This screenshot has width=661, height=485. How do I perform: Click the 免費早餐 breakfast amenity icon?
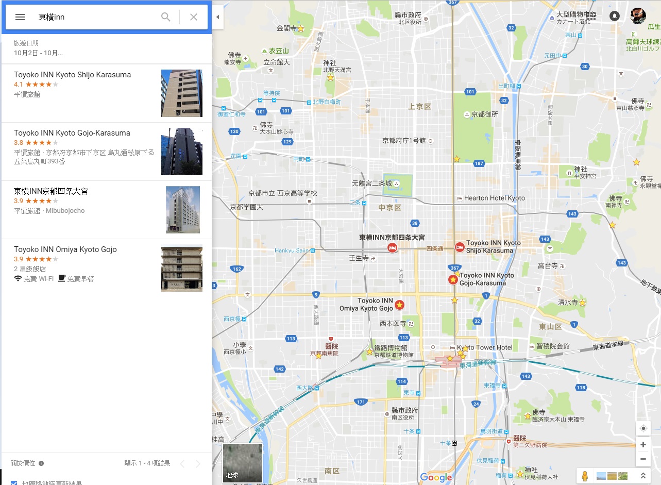62,278
